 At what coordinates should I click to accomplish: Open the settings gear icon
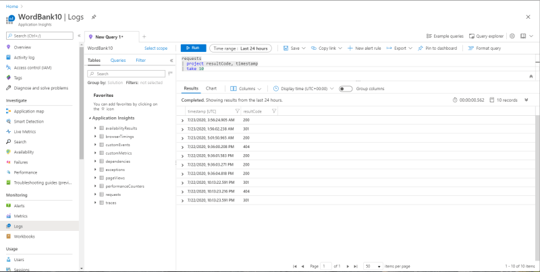tap(512, 36)
